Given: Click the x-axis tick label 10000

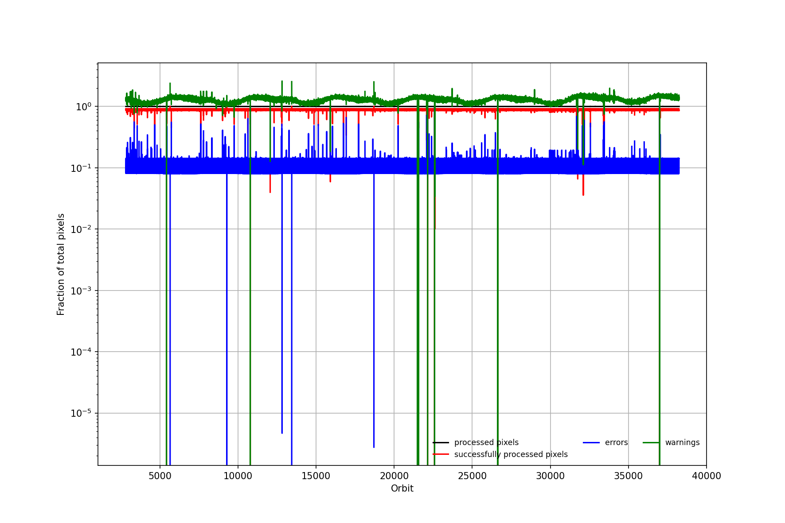Looking at the screenshot, I should pos(238,476).
